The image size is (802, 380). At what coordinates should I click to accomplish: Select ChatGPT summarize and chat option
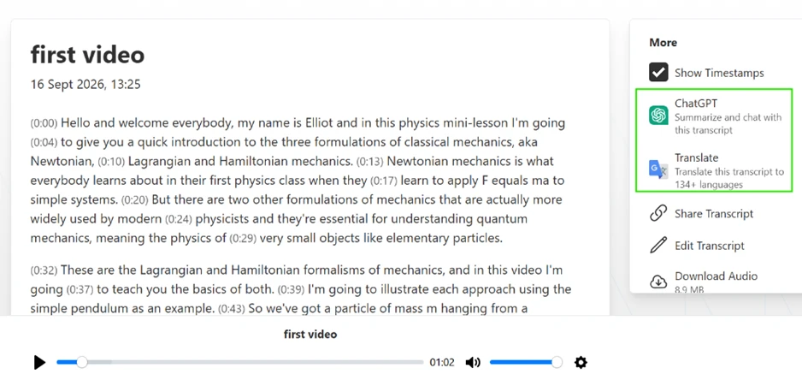[714, 116]
